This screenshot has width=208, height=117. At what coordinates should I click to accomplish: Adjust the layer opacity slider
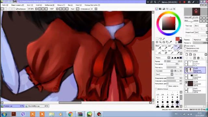[200, 43]
